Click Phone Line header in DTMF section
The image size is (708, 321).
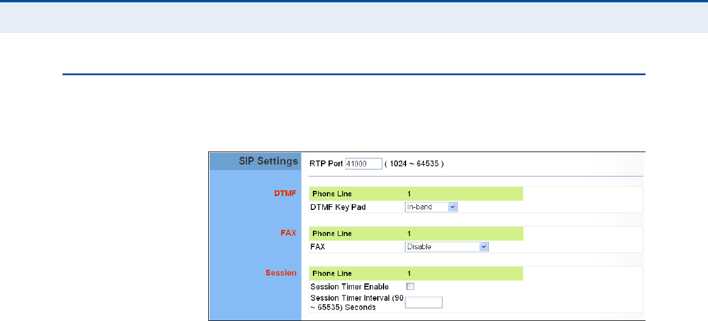[332, 194]
